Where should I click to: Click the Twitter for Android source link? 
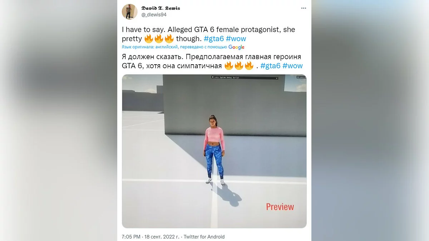tap(204, 237)
